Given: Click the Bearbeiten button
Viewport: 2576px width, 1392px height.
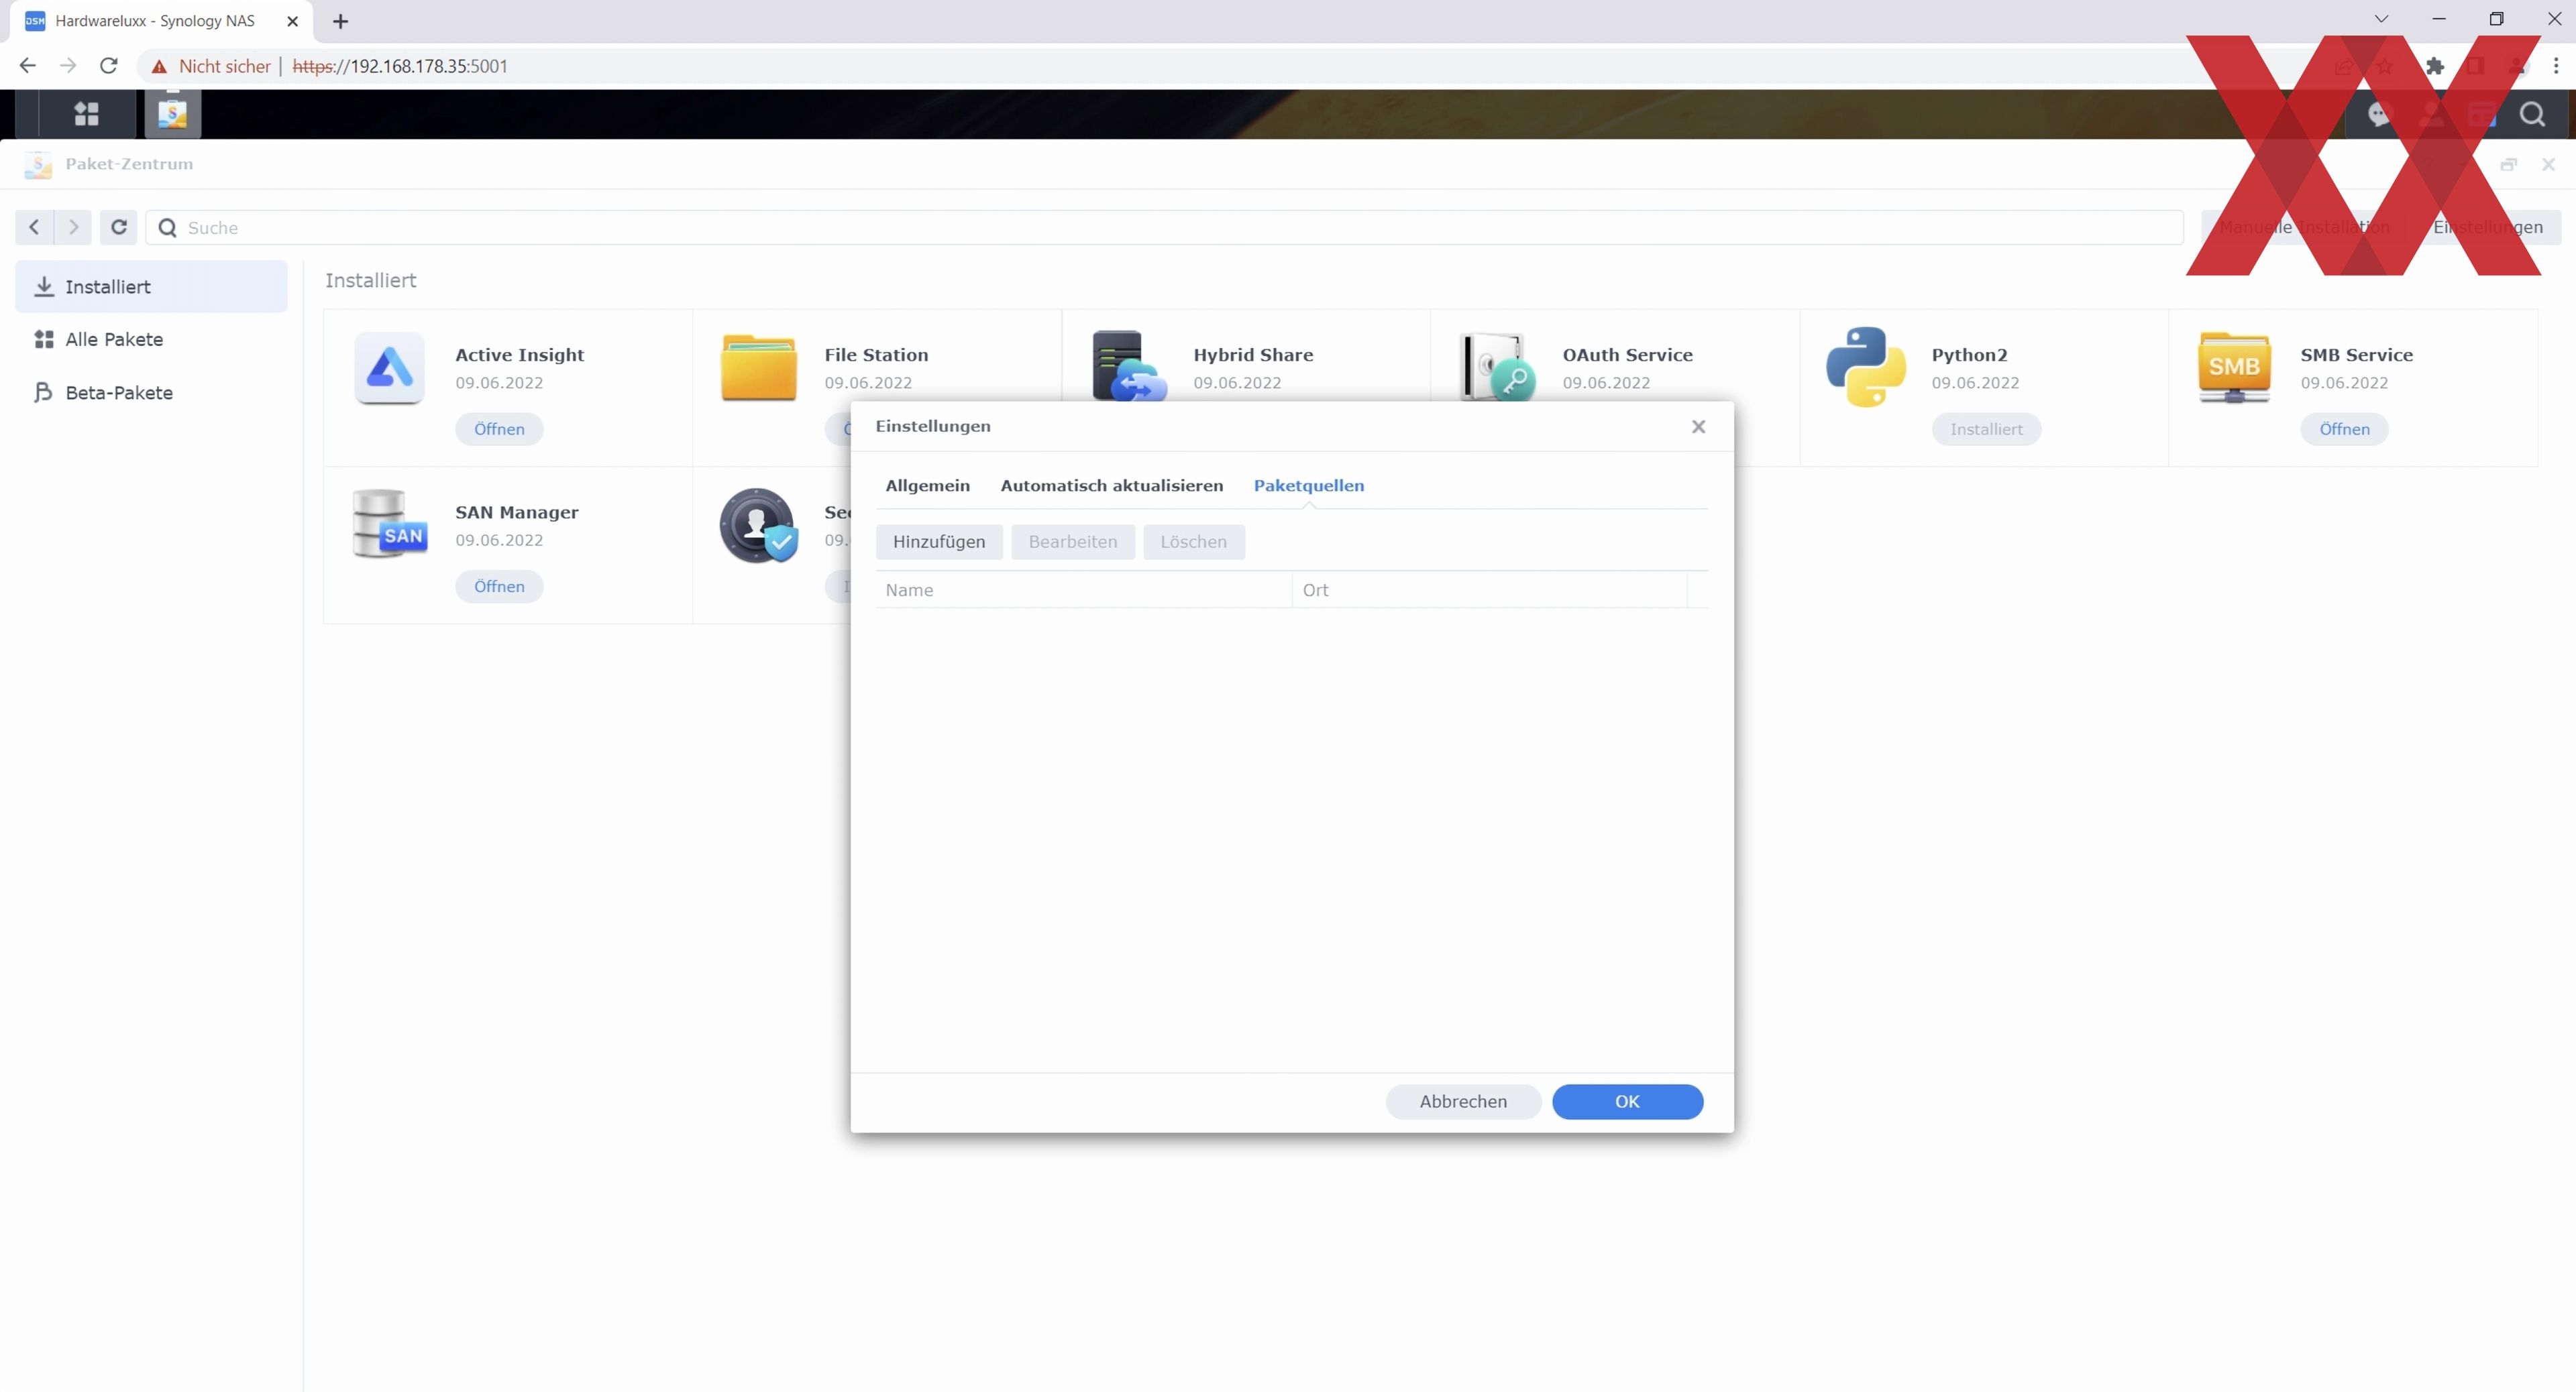Looking at the screenshot, I should coord(1073,542).
